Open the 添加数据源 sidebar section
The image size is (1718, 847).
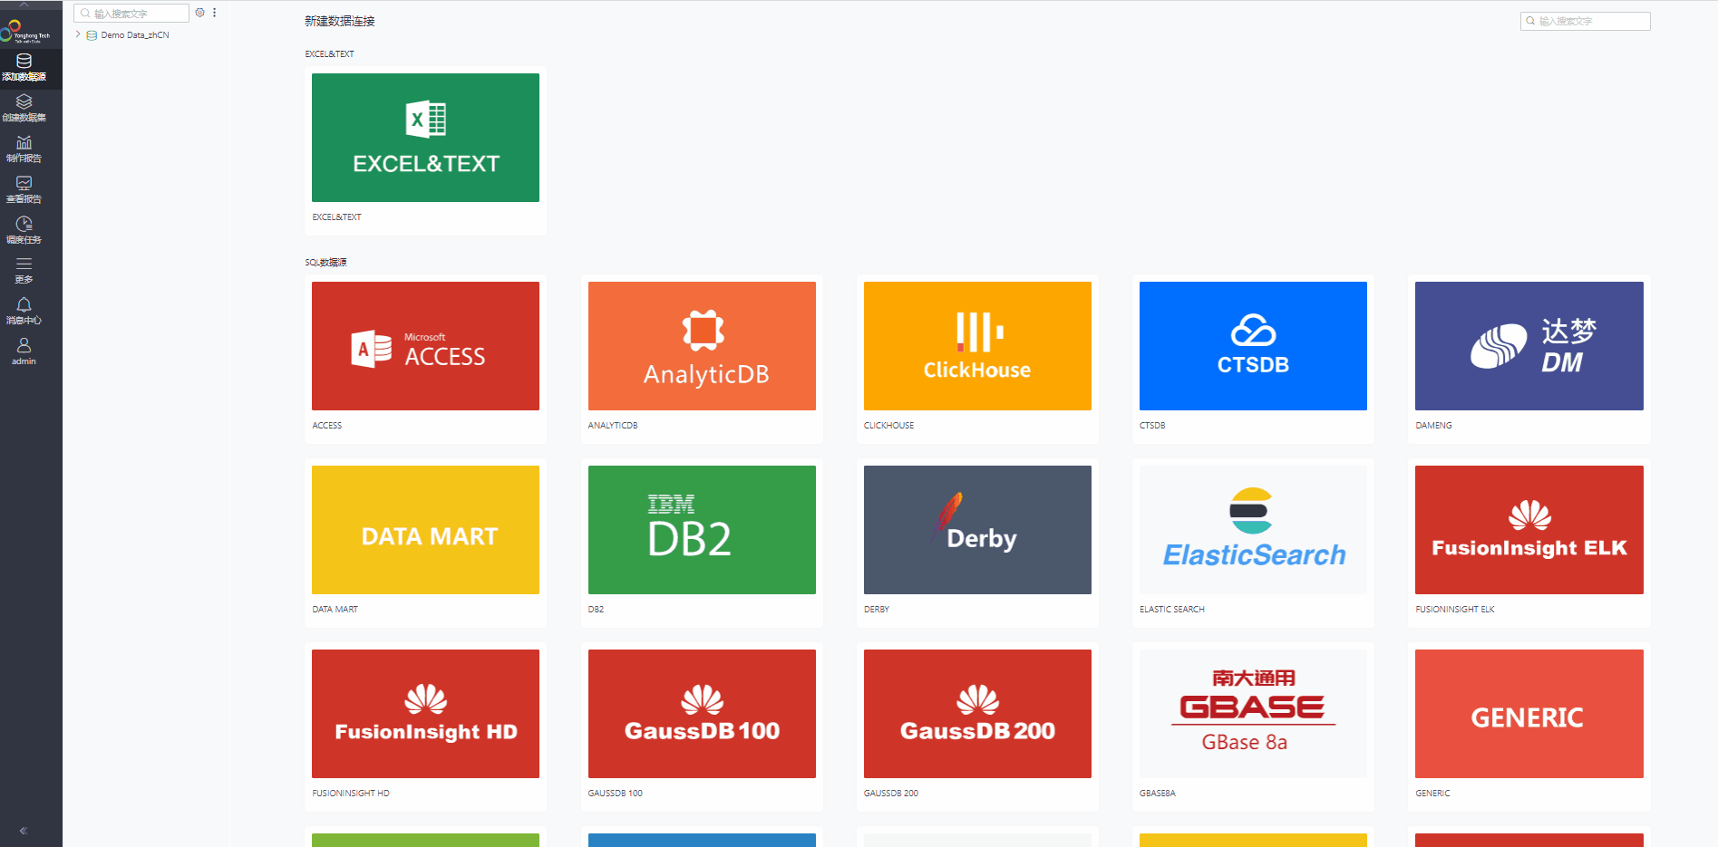point(24,68)
